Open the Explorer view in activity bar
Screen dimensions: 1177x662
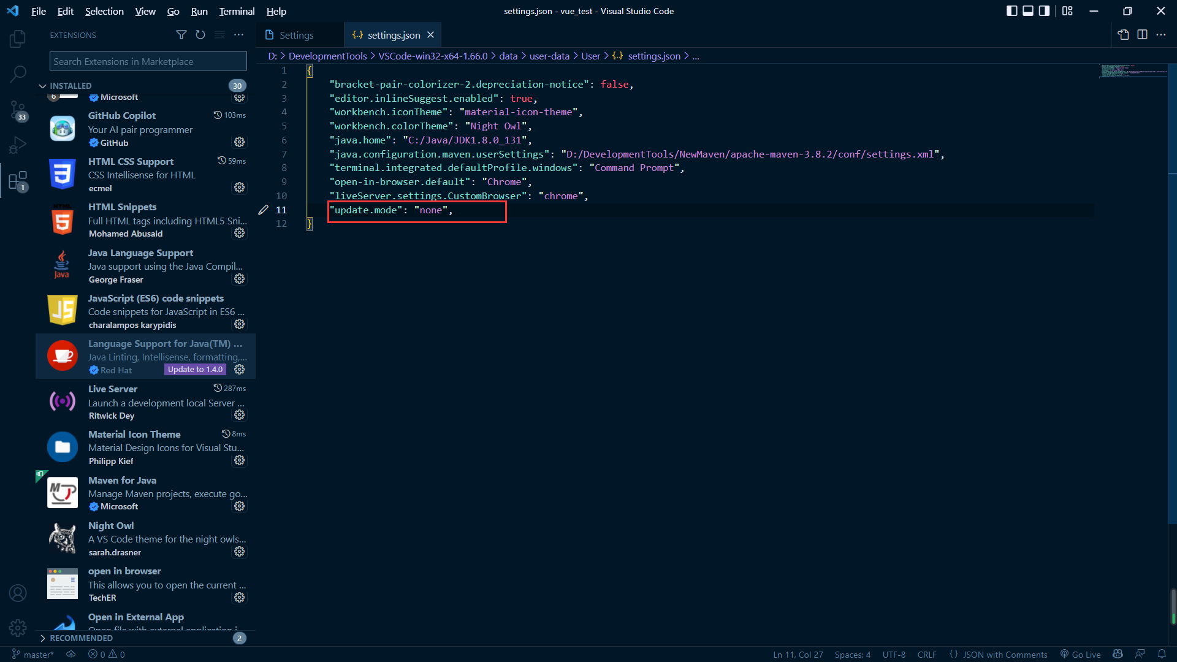pyautogui.click(x=18, y=39)
